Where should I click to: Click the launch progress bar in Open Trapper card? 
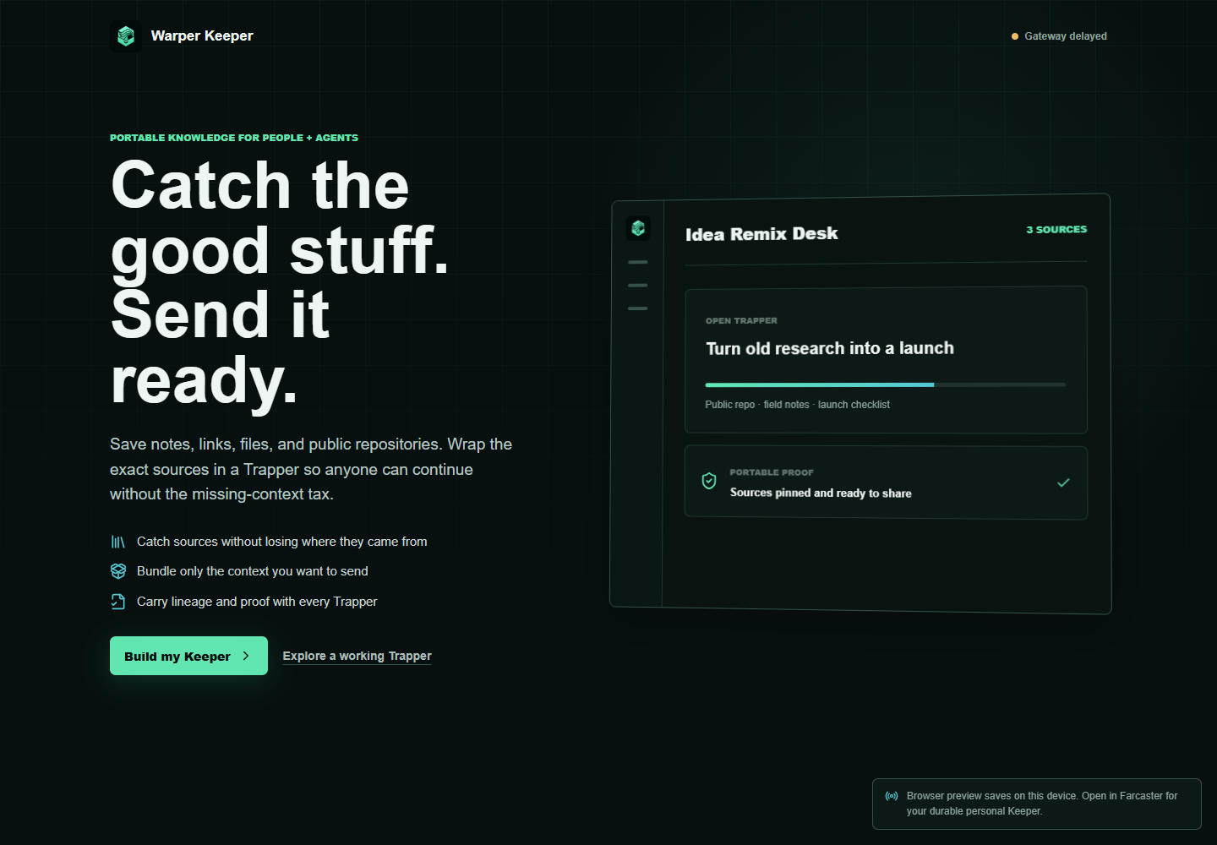point(886,384)
